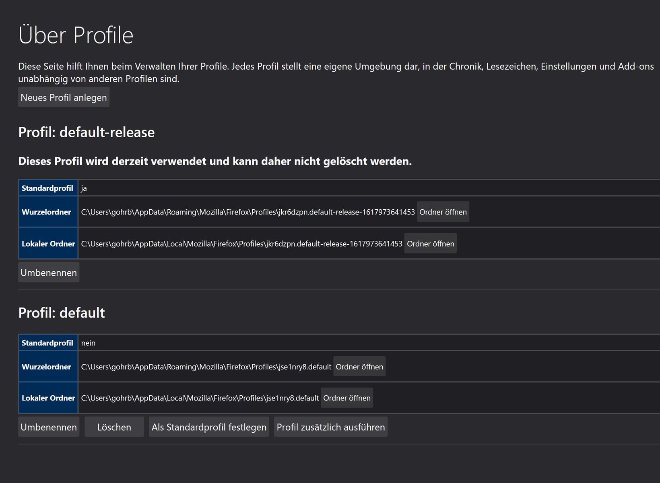Open Wurzelordner folder of default profile
The height and width of the screenshot is (483, 660).
pyautogui.click(x=359, y=367)
